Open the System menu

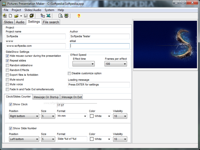(49, 10)
